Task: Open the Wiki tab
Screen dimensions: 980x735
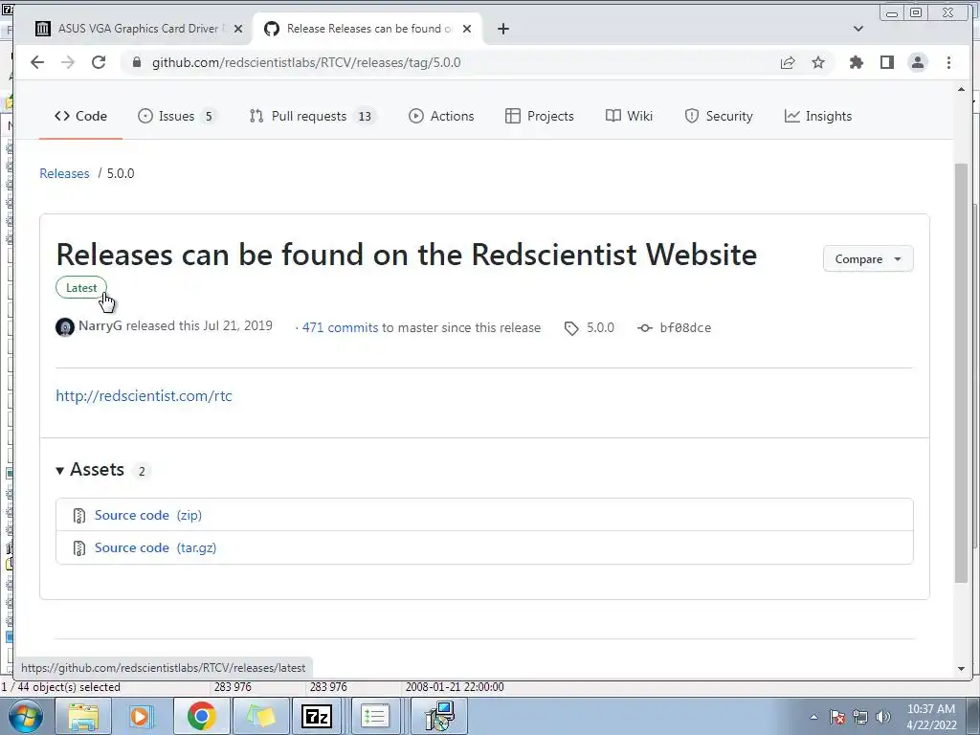Action: 629,116
